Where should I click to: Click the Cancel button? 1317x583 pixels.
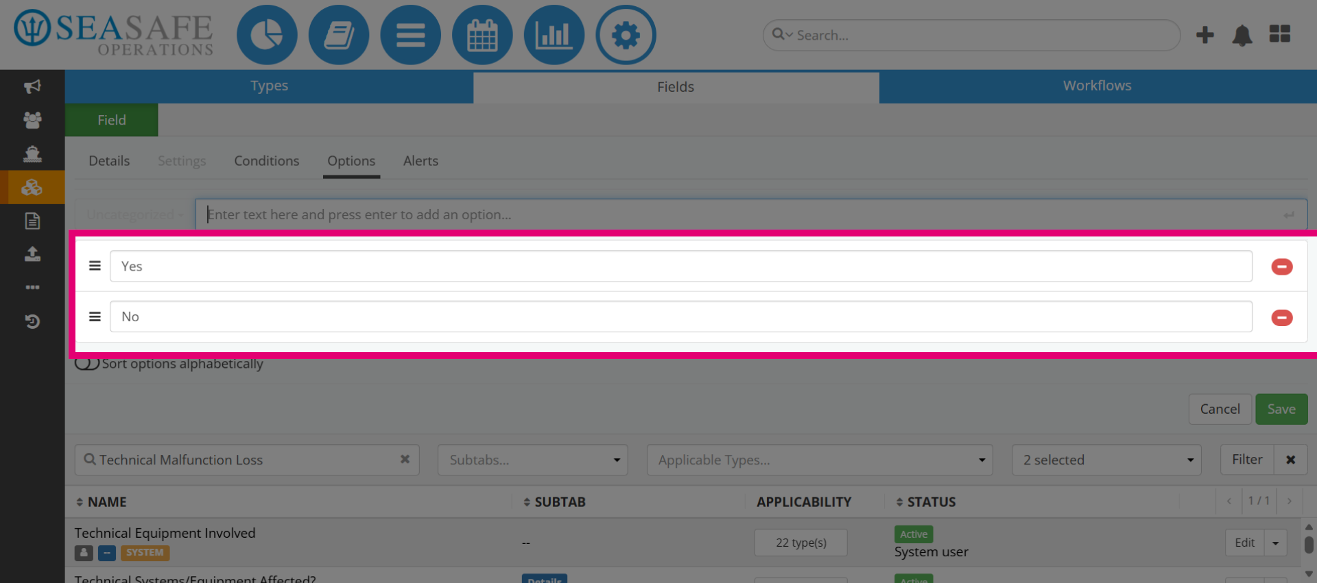(x=1220, y=409)
